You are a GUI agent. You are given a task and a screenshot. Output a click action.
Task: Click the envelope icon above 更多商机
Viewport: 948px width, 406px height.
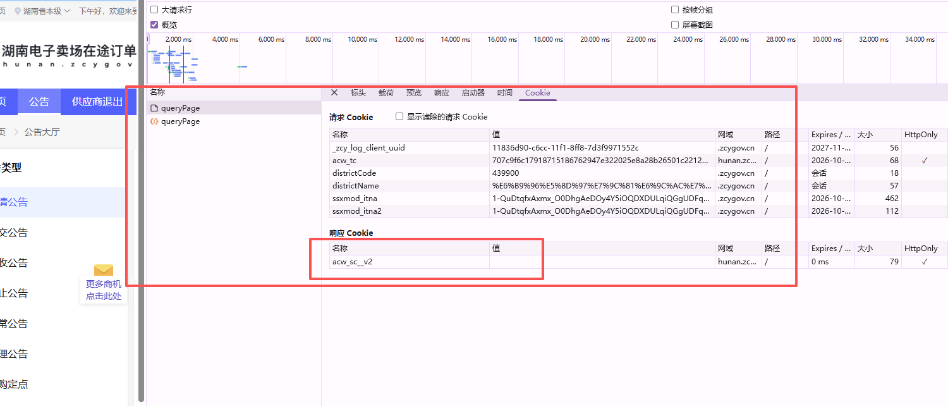pyautogui.click(x=104, y=270)
